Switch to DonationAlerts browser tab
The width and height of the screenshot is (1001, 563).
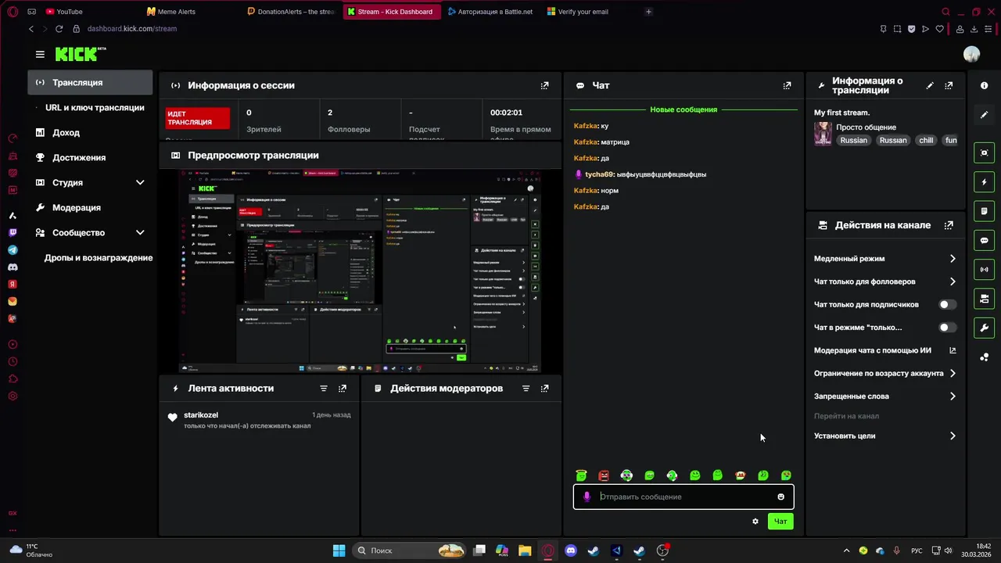click(x=291, y=12)
